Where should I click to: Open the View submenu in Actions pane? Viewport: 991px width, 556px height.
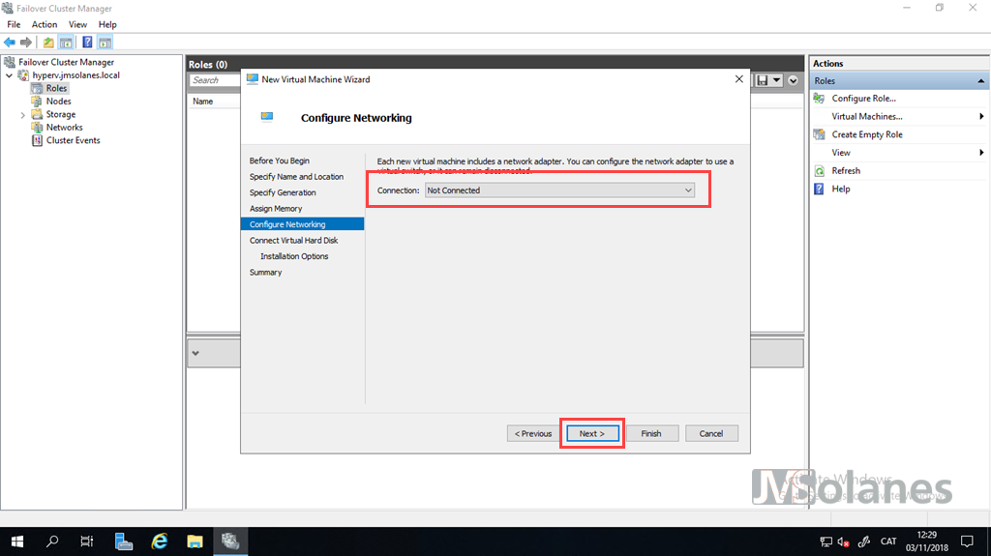coord(841,152)
